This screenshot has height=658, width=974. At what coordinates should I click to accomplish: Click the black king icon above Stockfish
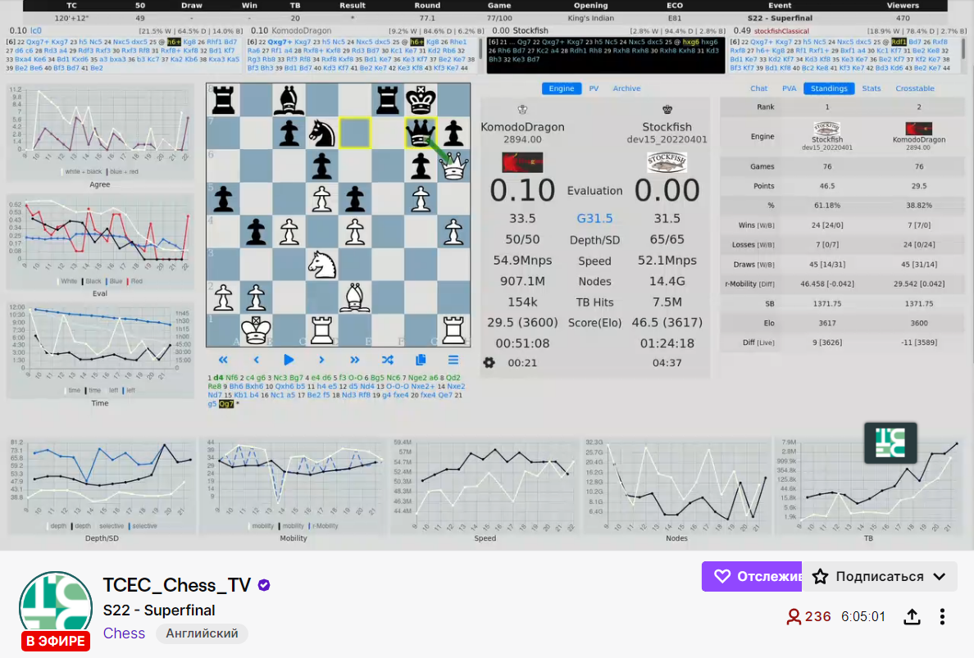coord(667,110)
